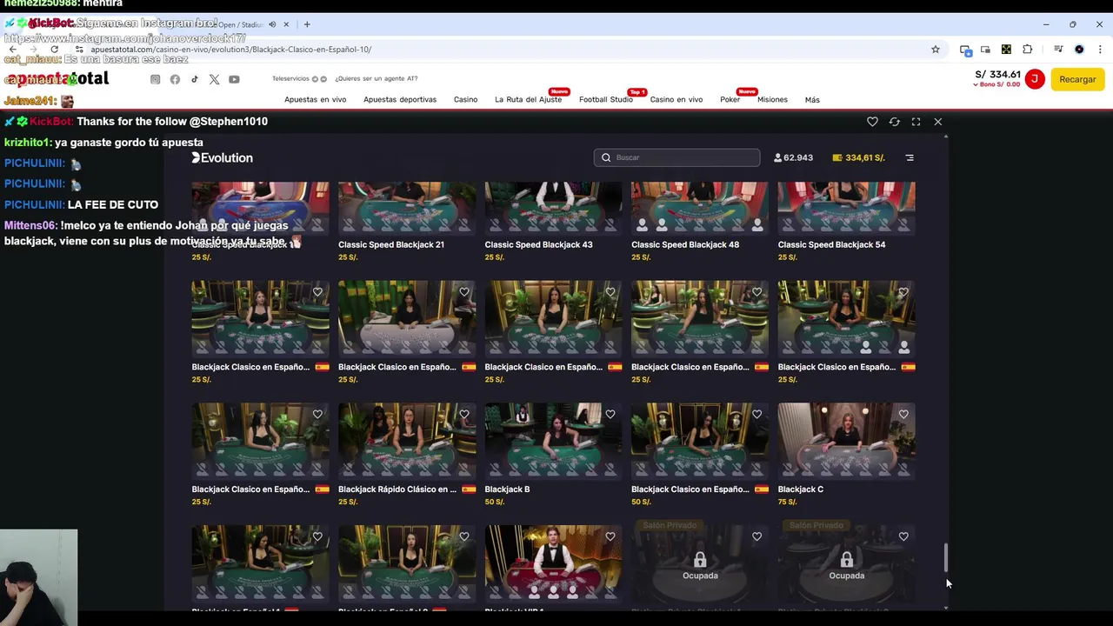Reload the page via browser reload button
The height and width of the screenshot is (626, 1113).
point(55,50)
